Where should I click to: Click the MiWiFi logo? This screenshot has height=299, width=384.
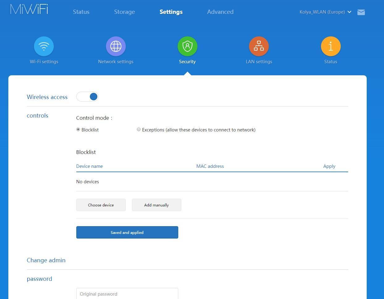tap(29, 9)
